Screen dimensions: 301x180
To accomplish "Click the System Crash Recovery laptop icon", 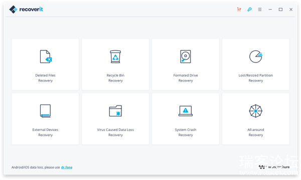I will coord(186,111).
